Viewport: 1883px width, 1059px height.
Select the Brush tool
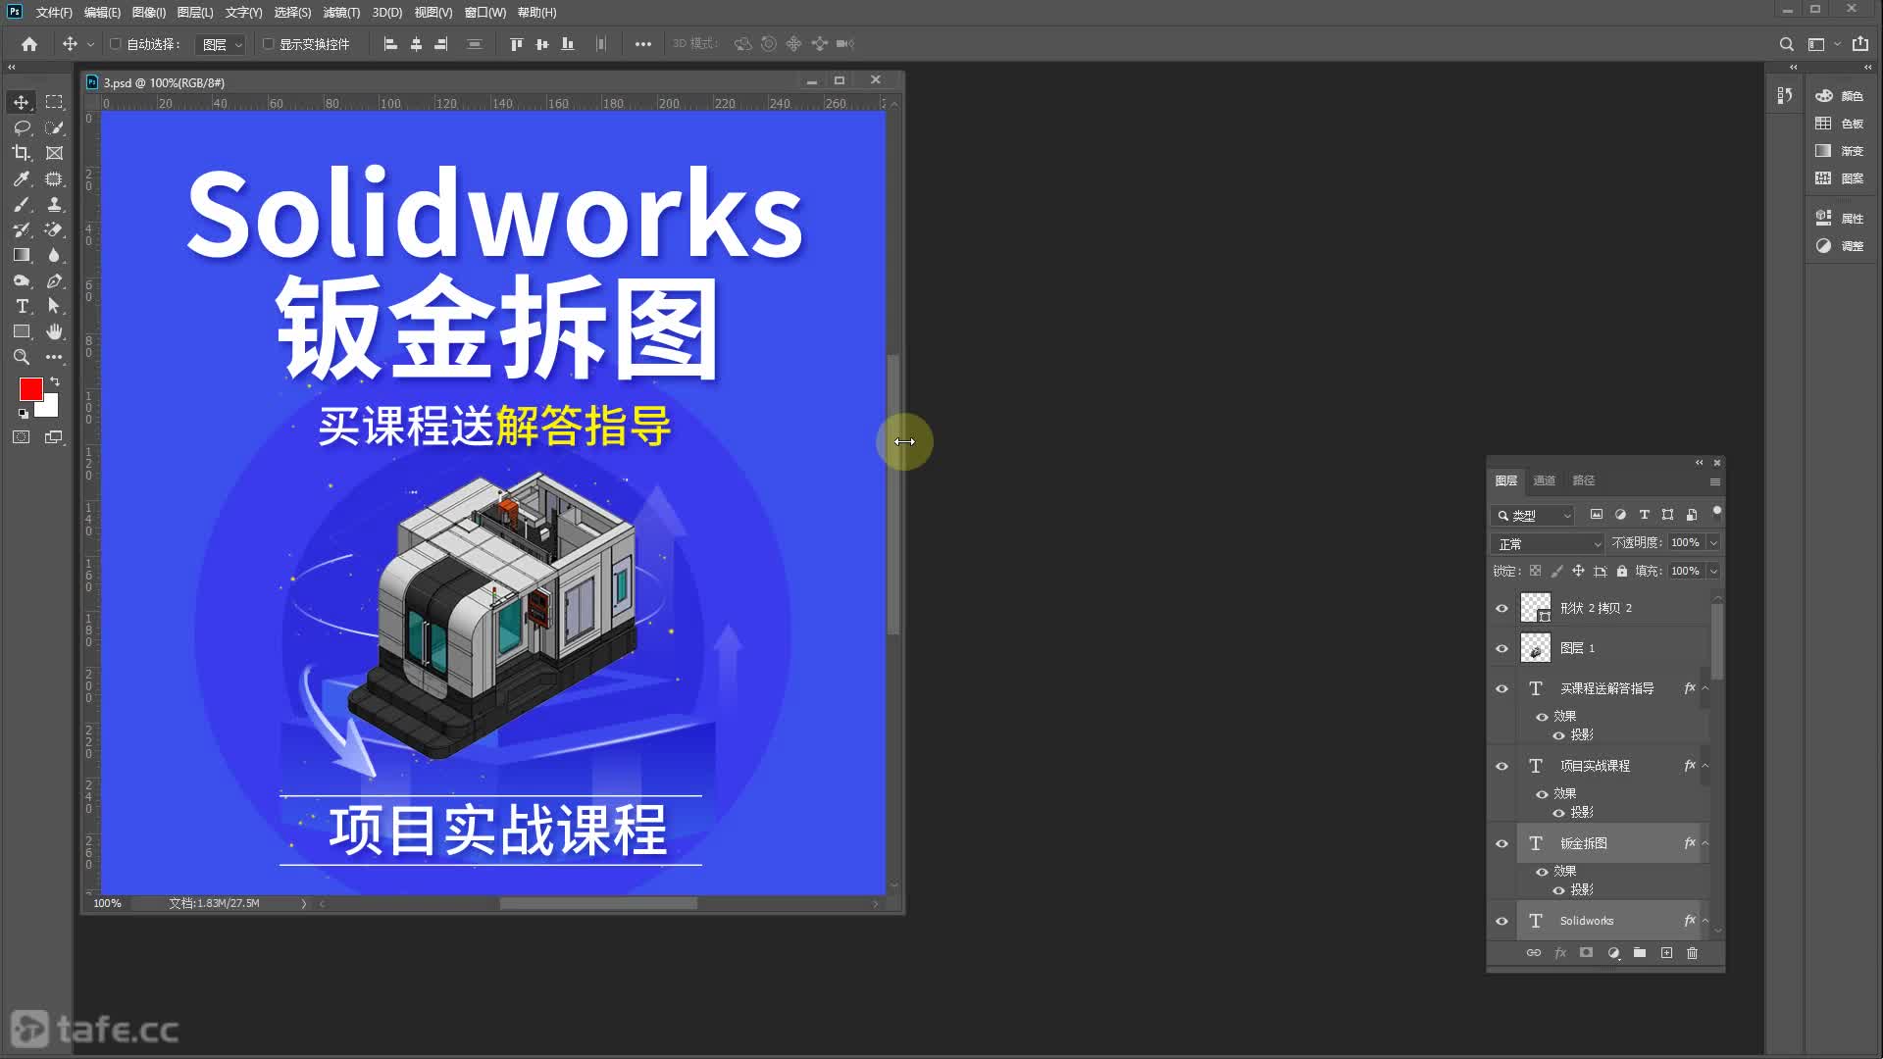[x=22, y=204]
